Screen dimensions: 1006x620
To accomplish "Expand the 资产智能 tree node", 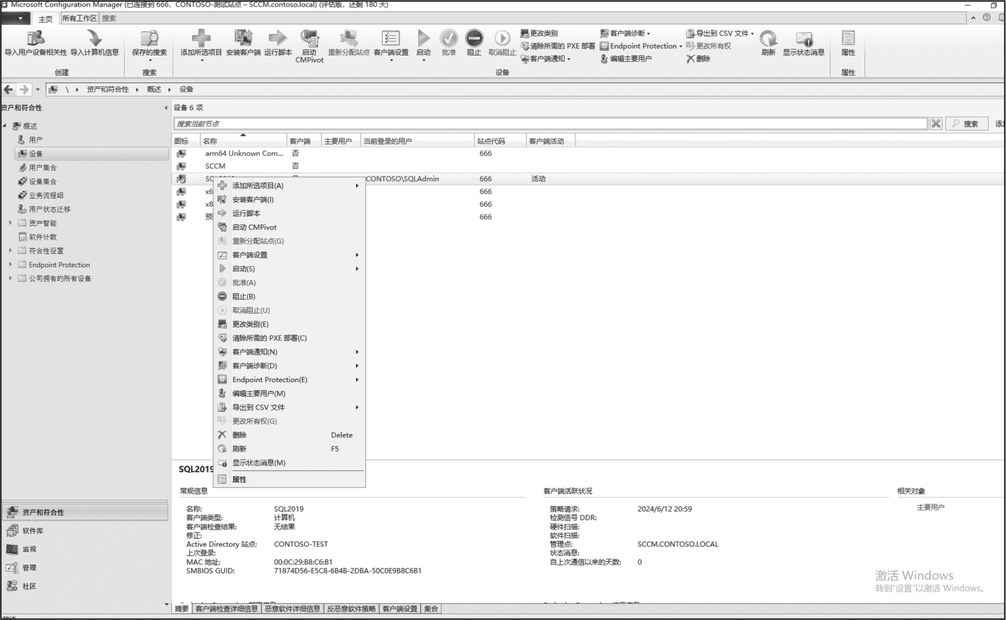I will [x=10, y=223].
